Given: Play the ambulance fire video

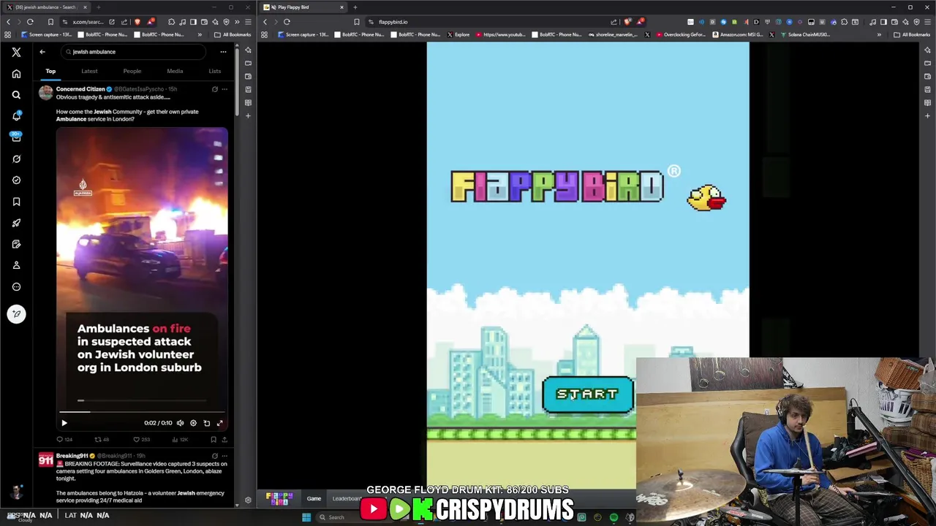Looking at the screenshot, I should (x=64, y=423).
